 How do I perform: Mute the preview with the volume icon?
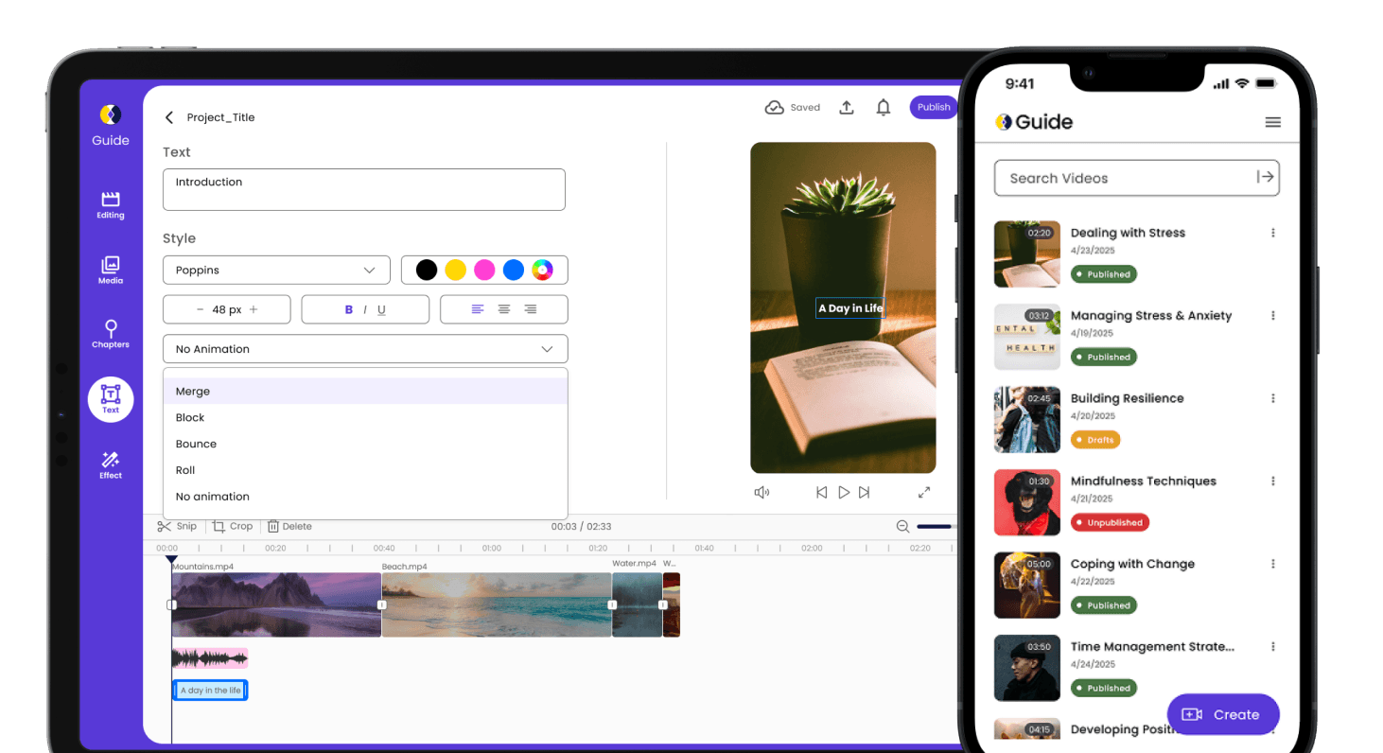coord(762,492)
